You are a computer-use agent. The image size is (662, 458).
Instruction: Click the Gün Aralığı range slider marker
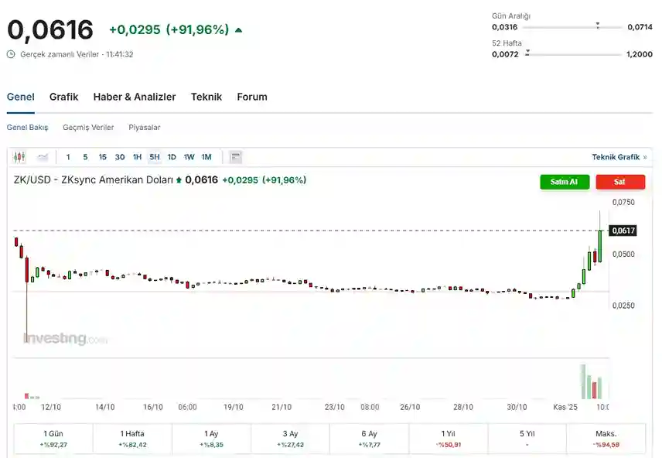click(598, 25)
